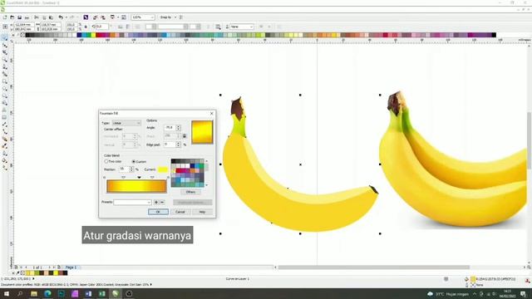The width and height of the screenshot is (532, 299).
Task: Click the plus button to add preset
Action: point(156,202)
